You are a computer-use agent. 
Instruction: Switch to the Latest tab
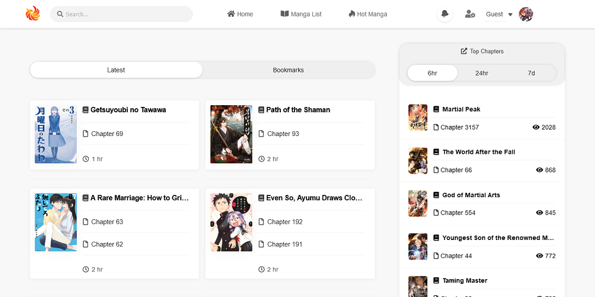point(116,70)
